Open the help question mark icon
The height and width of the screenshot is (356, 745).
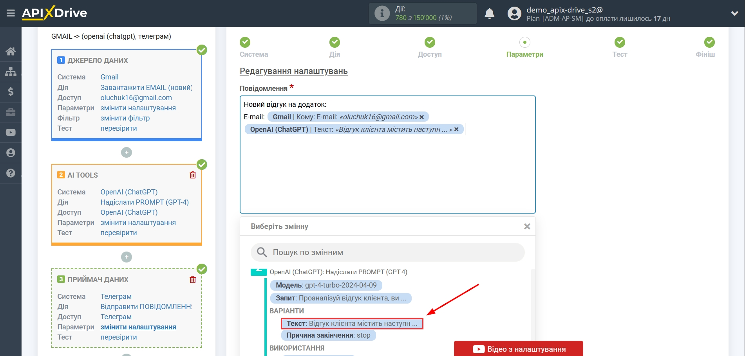pos(11,173)
